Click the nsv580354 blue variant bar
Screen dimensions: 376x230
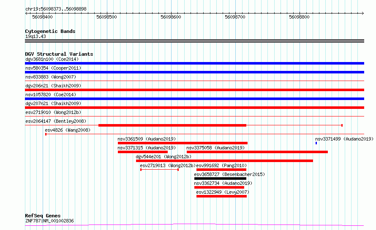[194, 72]
